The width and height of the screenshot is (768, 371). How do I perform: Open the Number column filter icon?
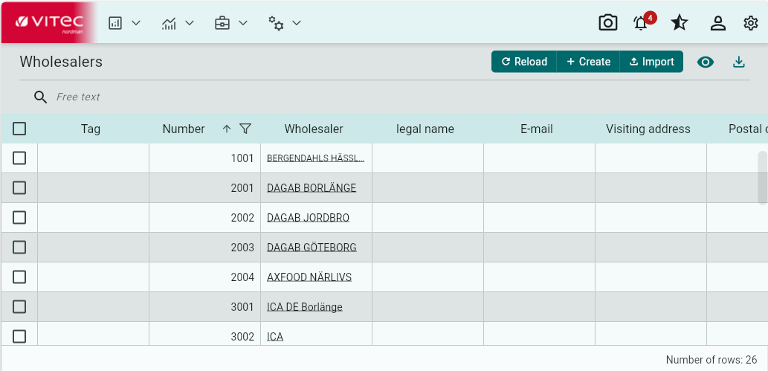click(245, 129)
